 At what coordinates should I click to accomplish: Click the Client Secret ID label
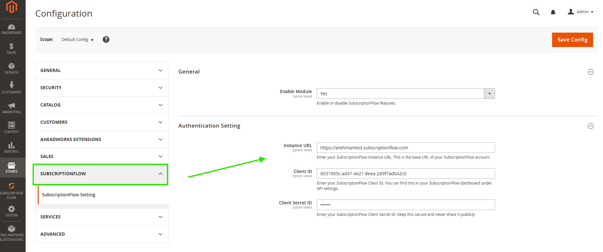coord(295,203)
